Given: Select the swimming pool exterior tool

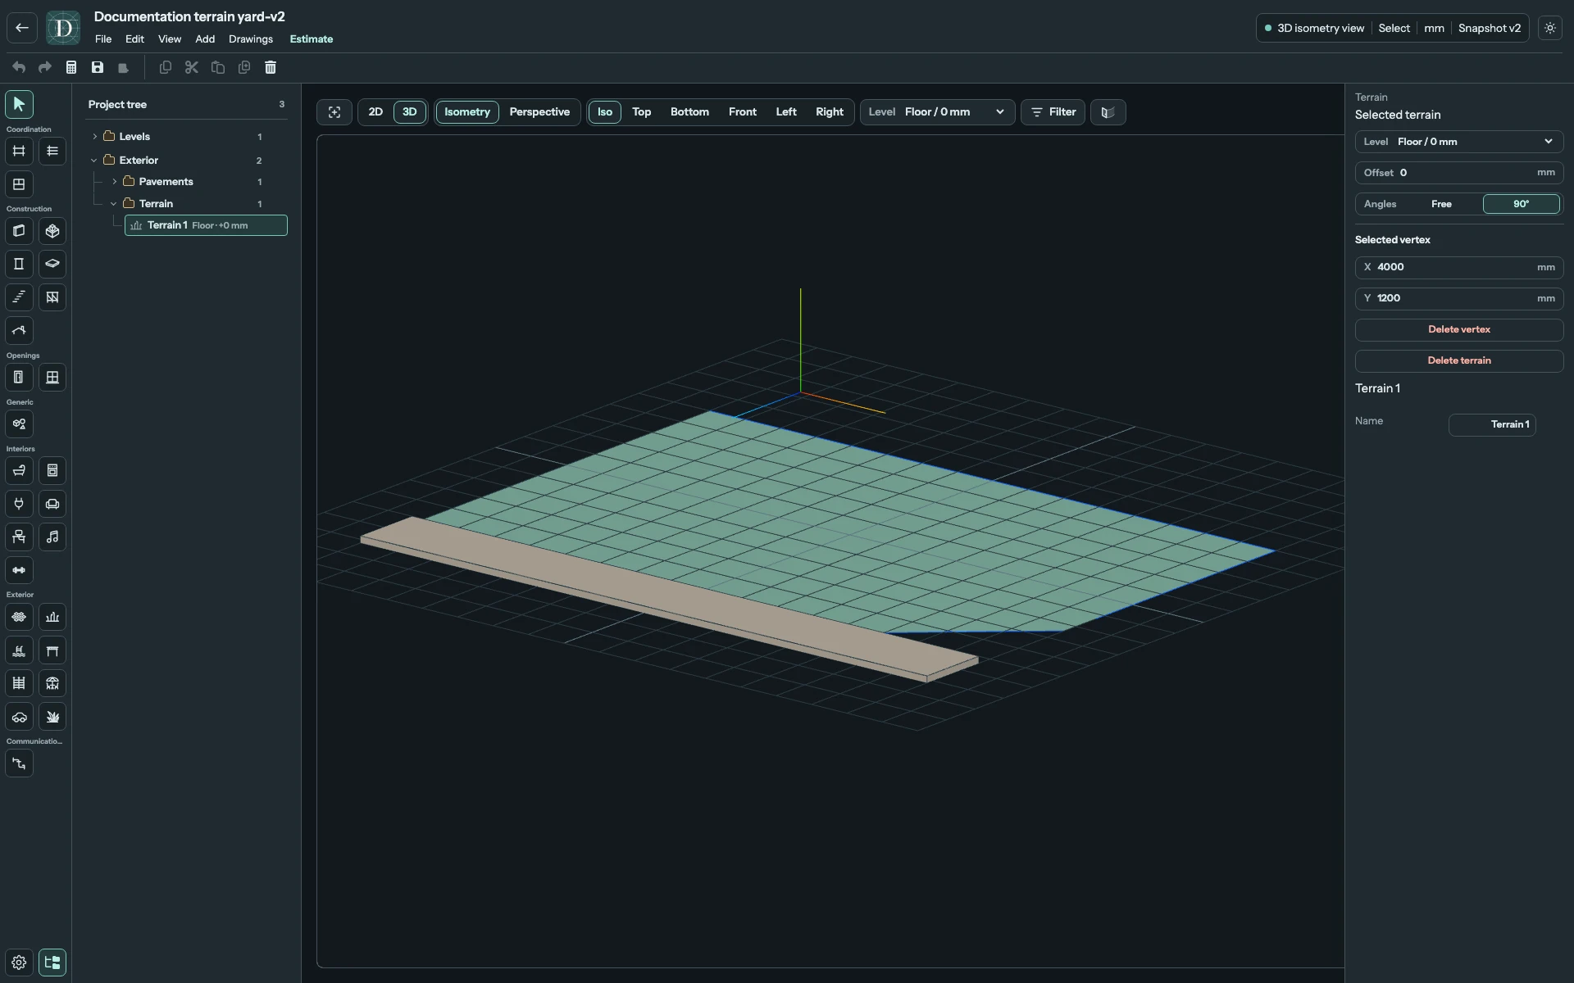Looking at the screenshot, I should [19, 650].
